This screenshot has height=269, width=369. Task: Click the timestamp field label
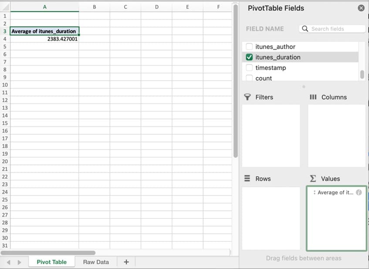click(x=271, y=68)
